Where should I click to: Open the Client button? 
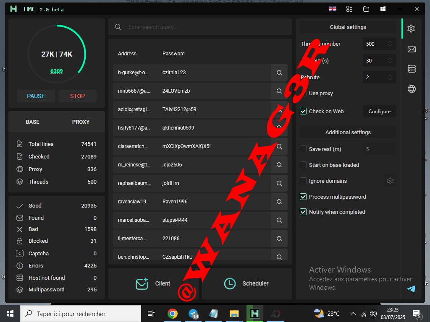[x=154, y=283]
